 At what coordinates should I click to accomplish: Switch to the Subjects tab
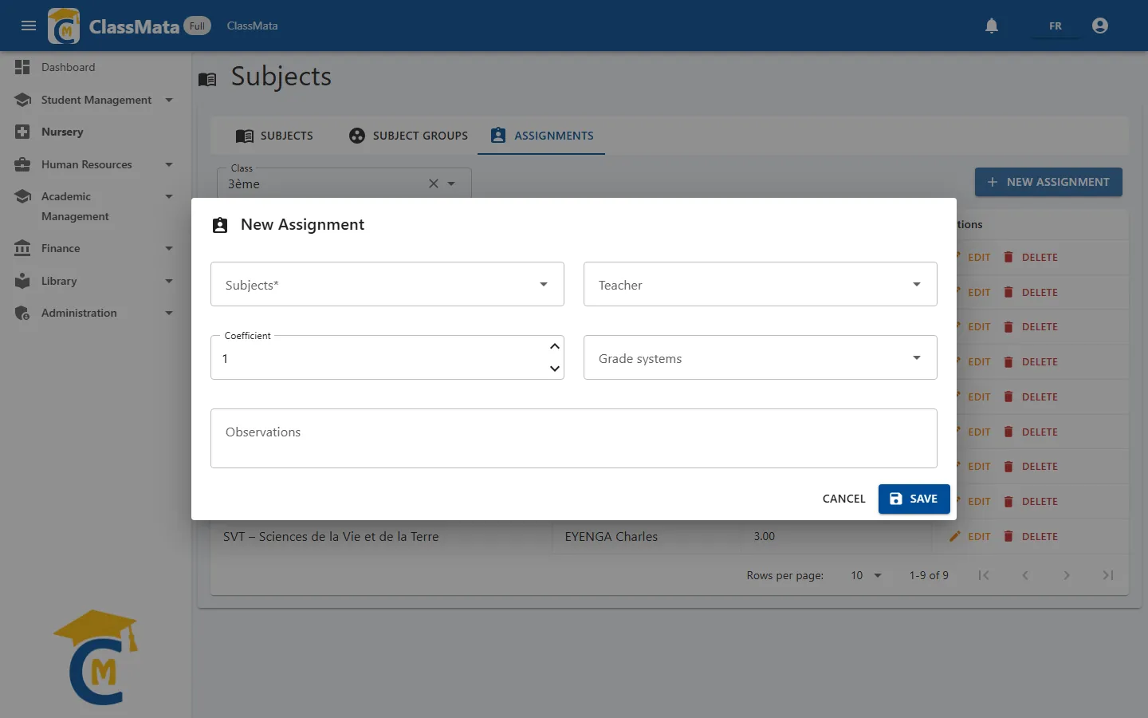click(x=274, y=136)
